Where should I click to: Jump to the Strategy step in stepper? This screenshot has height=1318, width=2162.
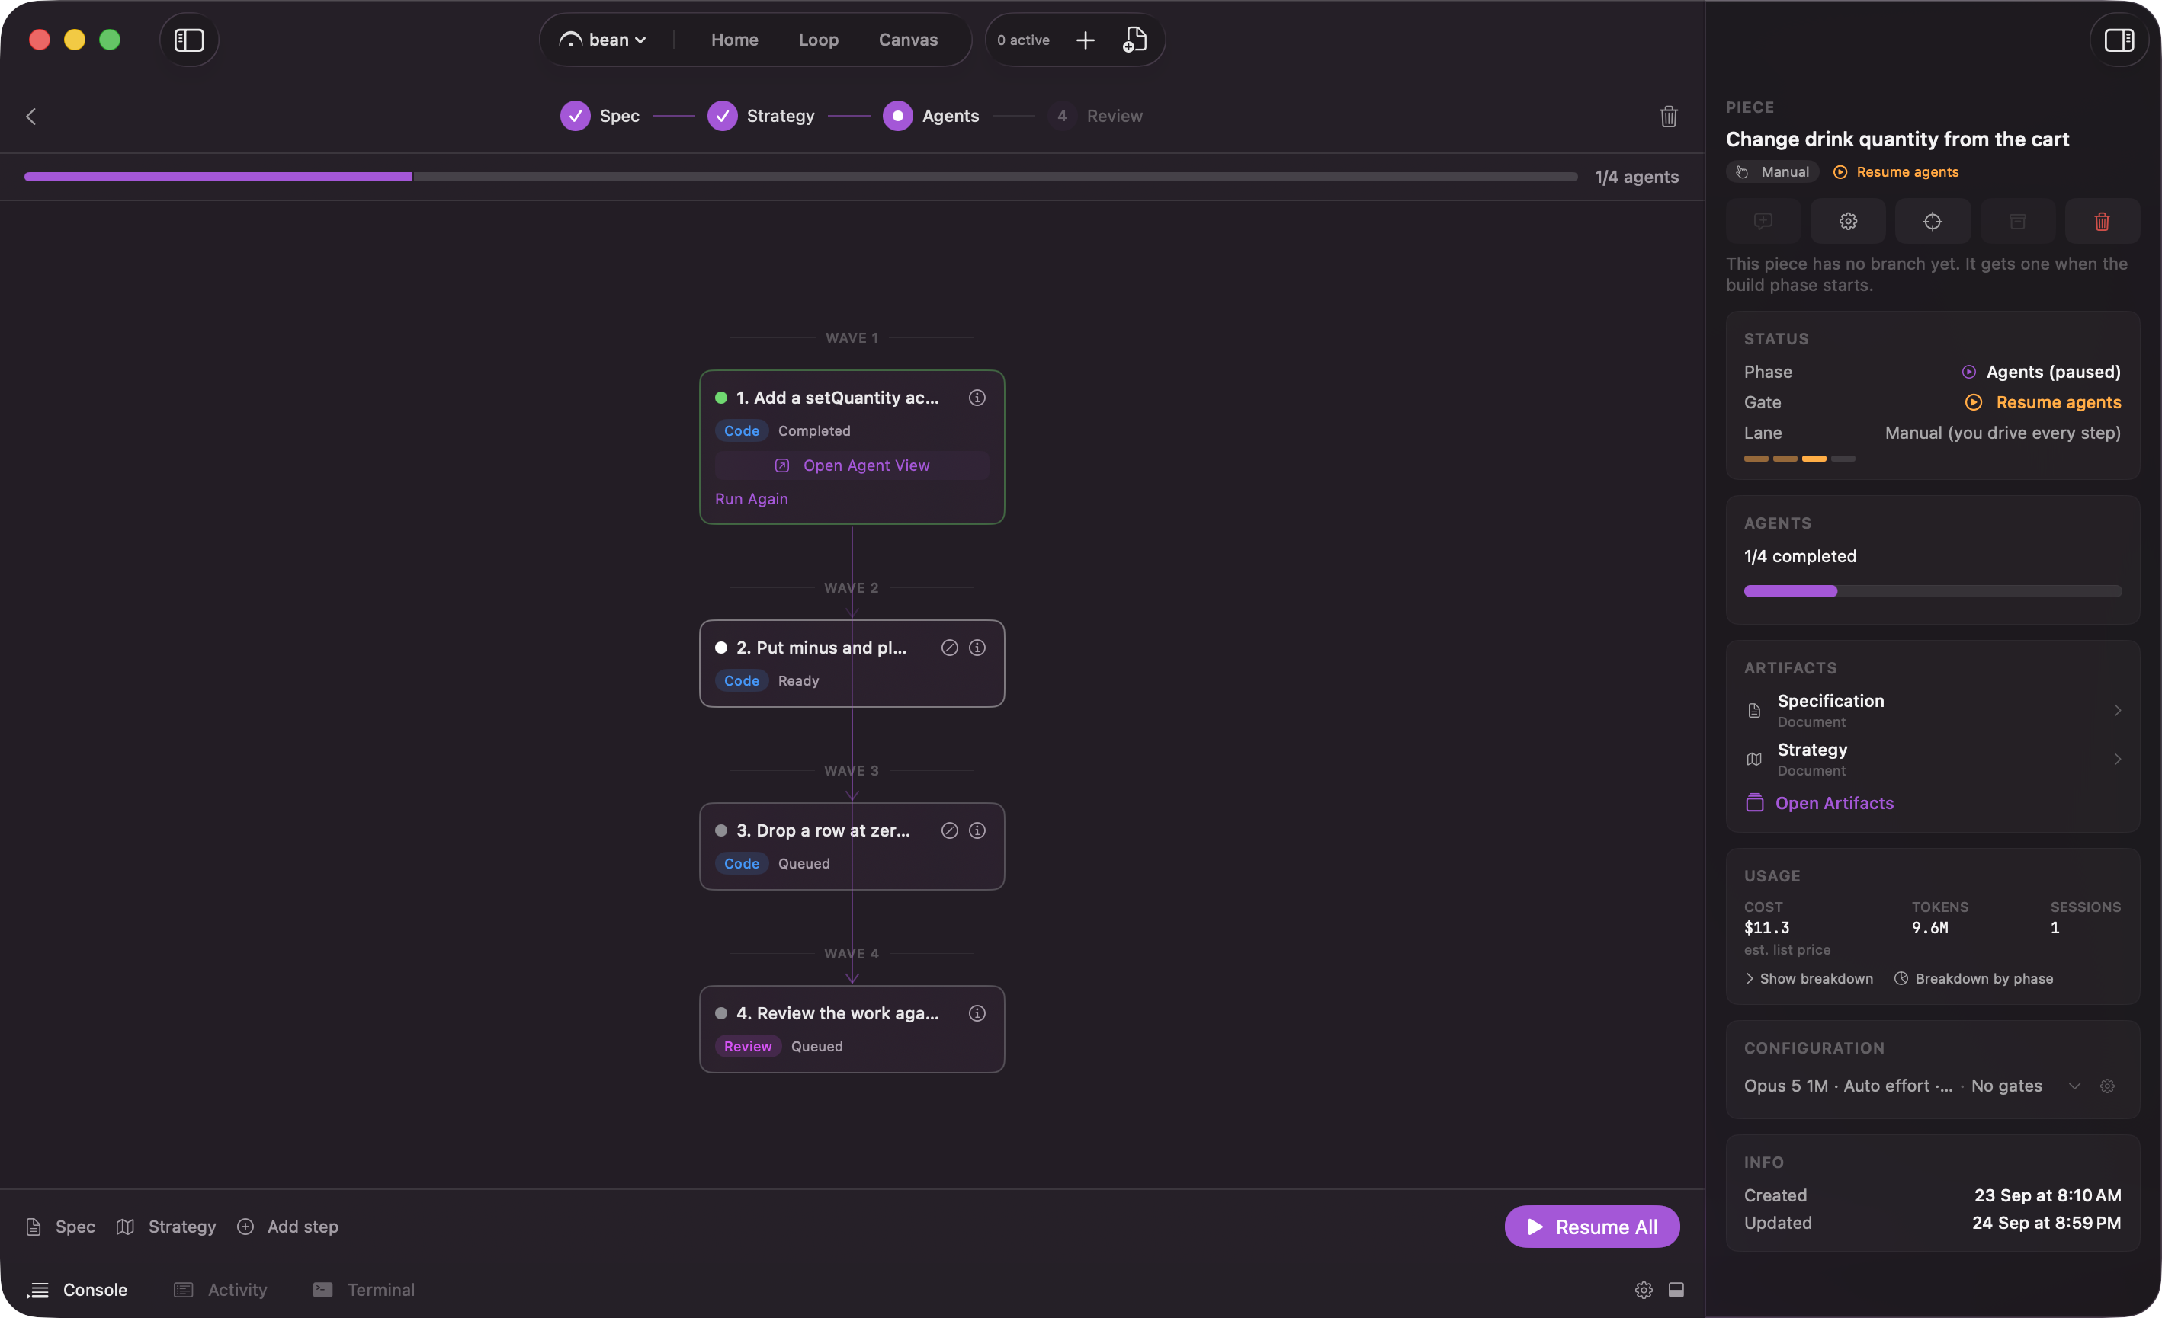(x=761, y=116)
